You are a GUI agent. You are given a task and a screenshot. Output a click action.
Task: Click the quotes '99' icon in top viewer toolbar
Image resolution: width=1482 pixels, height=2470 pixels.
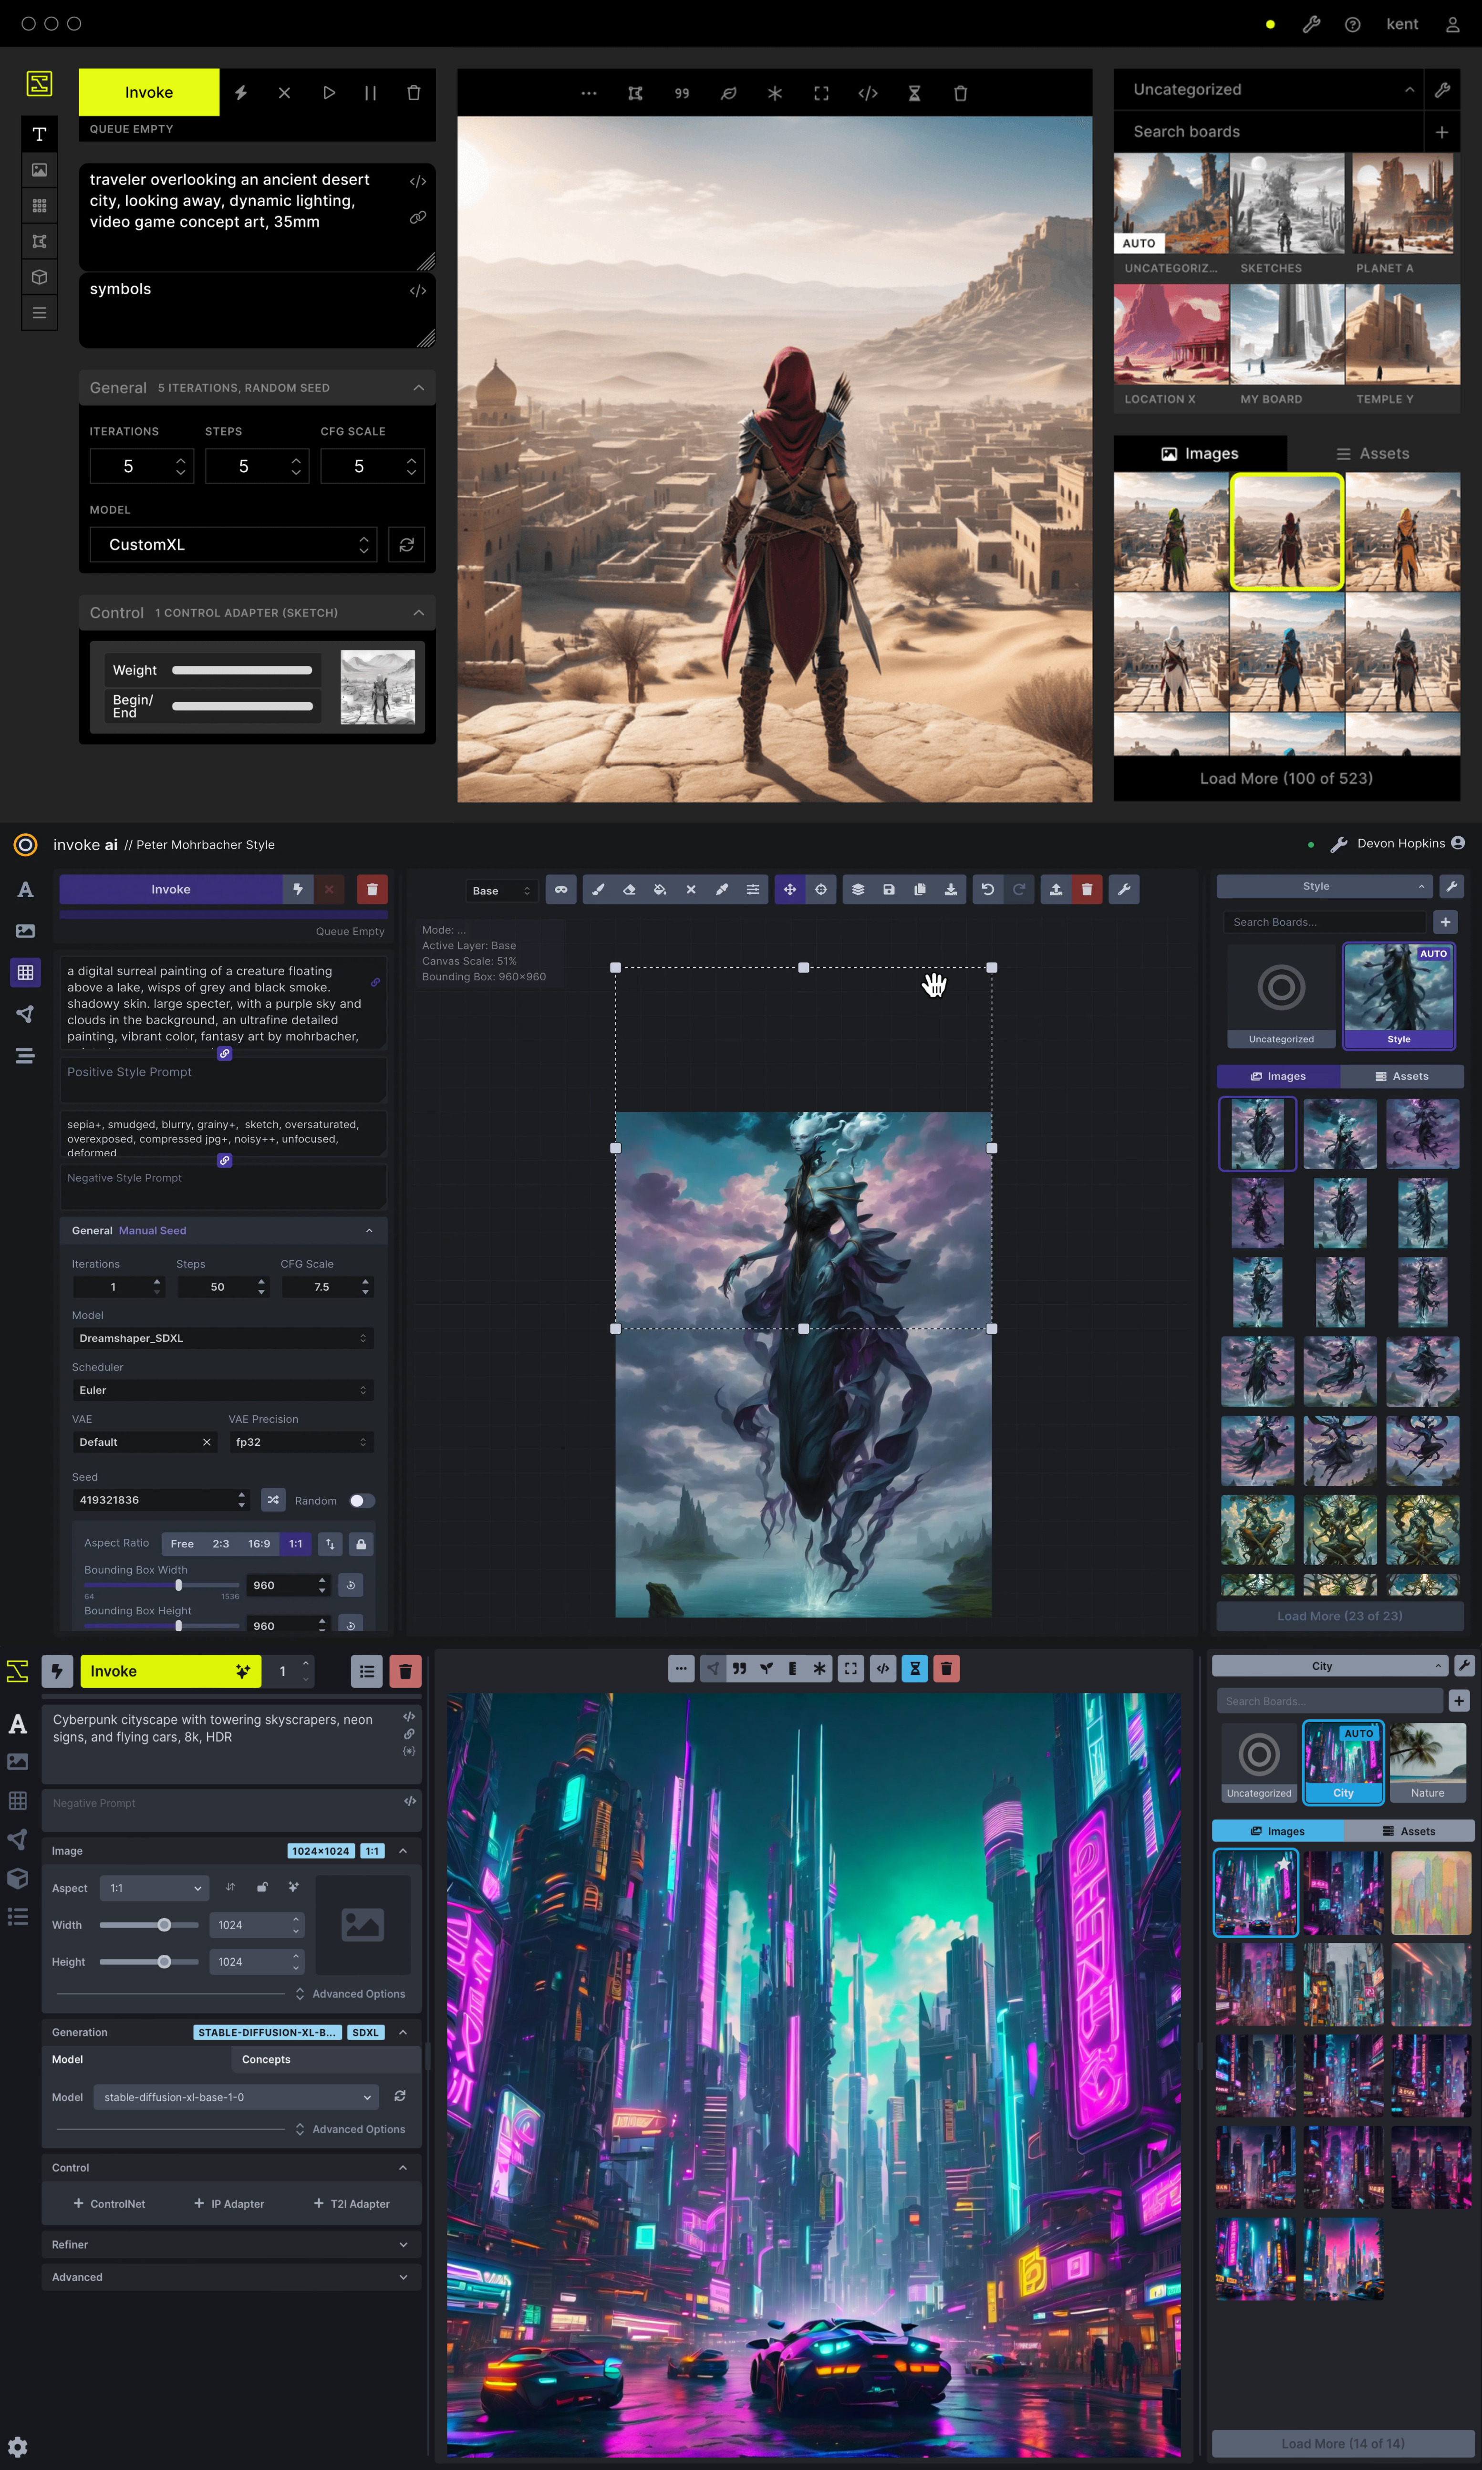[x=682, y=93]
